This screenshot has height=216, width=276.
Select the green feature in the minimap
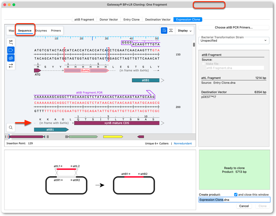click(83, 137)
